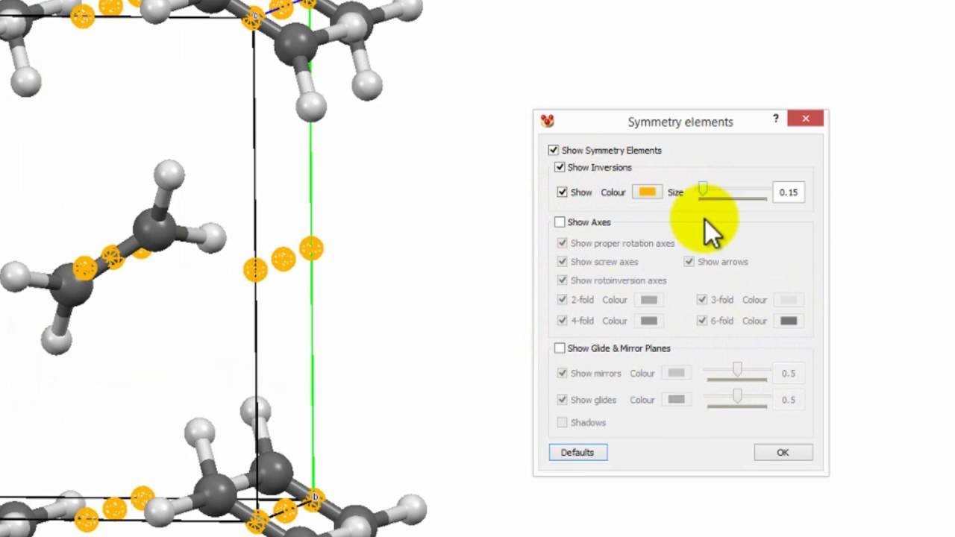Click the mirrors value field showing 0.5
Image resolution: width=955 pixels, height=537 pixels.
(x=789, y=373)
